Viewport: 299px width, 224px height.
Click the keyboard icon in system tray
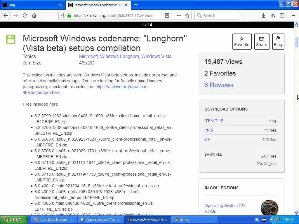[264, 220]
